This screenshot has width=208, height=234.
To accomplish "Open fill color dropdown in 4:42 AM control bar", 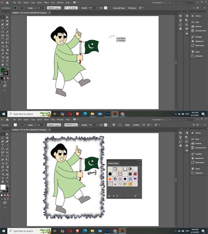I will tap(18, 8).
